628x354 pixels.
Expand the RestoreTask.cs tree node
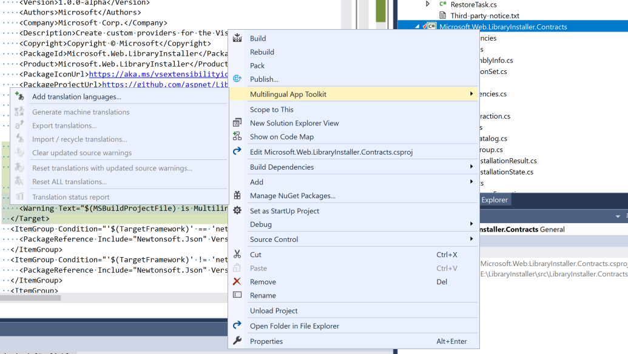(x=427, y=4)
